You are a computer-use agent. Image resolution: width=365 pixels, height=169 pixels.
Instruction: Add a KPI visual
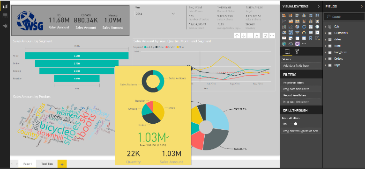tap(284, 38)
